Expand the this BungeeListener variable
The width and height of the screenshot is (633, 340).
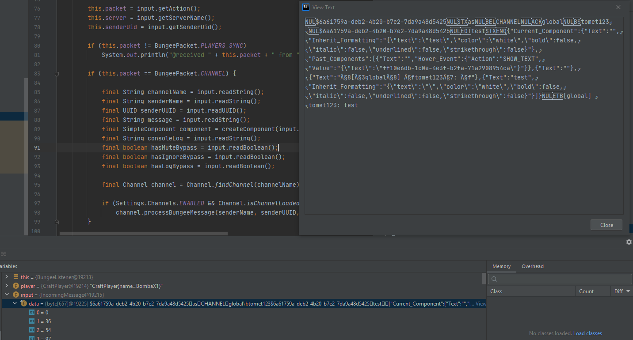click(8, 277)
